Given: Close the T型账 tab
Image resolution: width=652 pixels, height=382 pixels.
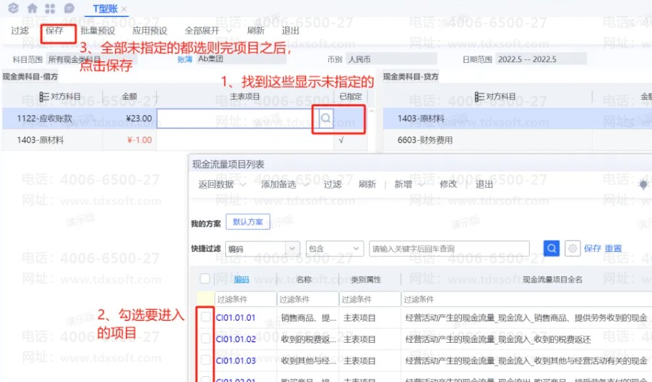Looking at the screenshot, I should coord(124,9).
